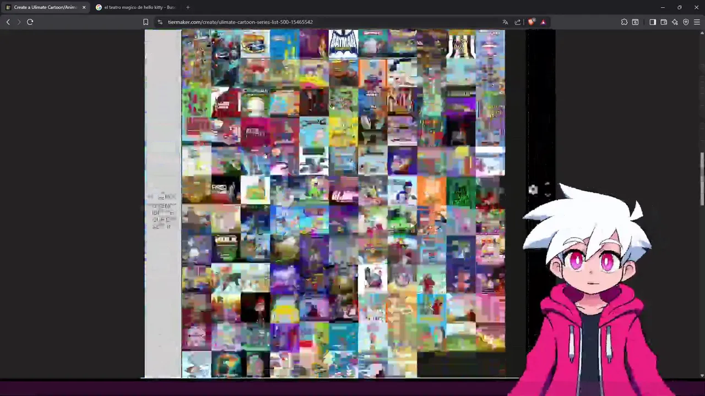The height and width of the screenshot is (396, 705).
Task: Switch to the Create a Ulimate Cartoon tab
Action: [44, 7]
